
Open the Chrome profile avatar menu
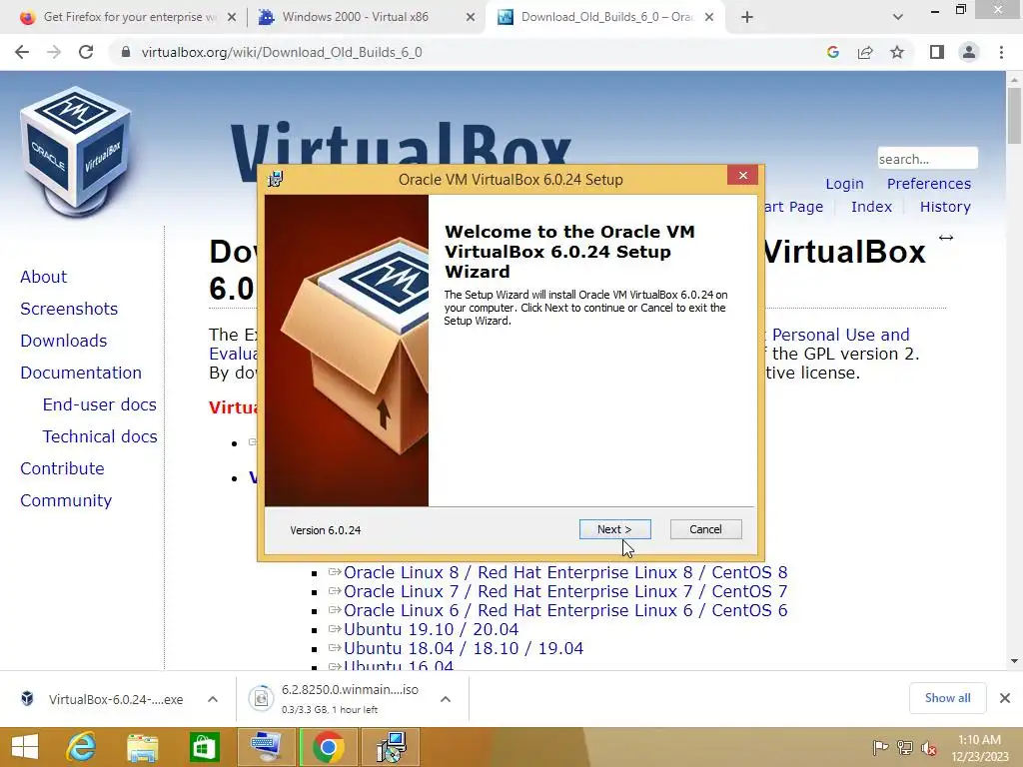coord(969,52)
